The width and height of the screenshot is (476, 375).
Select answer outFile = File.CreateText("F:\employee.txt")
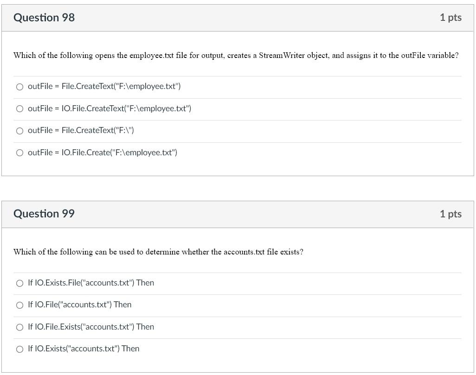pyautogui.click(x=20, y=87)
